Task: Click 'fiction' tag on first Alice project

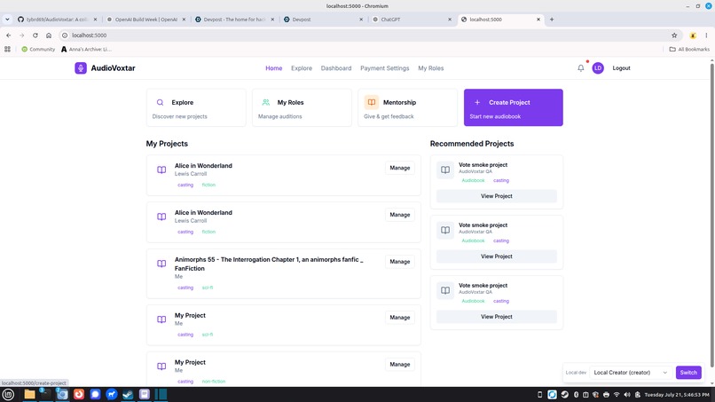Action: click(x=208, y=185)
